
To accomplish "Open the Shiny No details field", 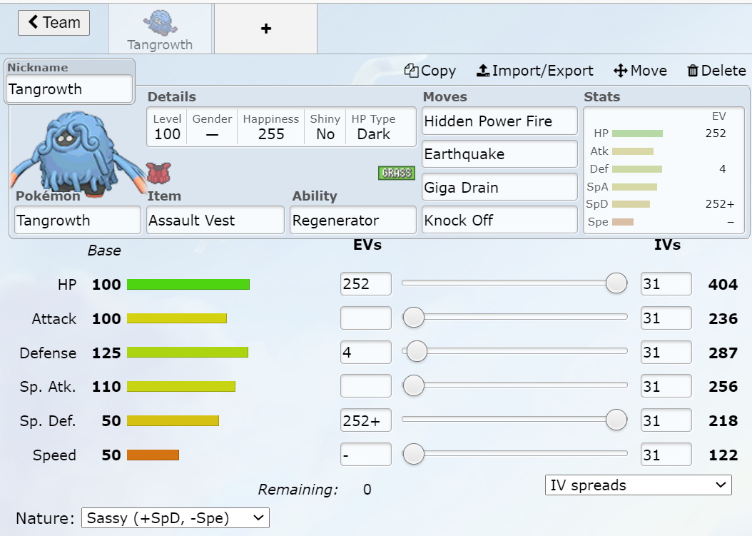I will 325,127.
